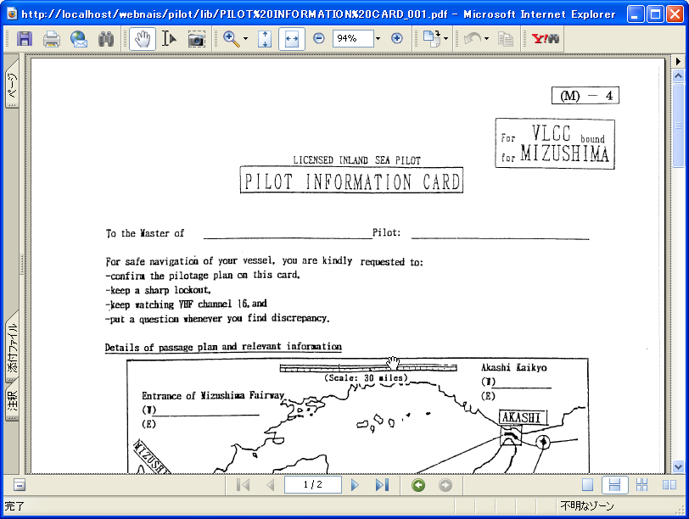Viewport: 689px width, 519px height.
Task: Expand the zoom tool dropdown arrow
Action: coord(246,38)
